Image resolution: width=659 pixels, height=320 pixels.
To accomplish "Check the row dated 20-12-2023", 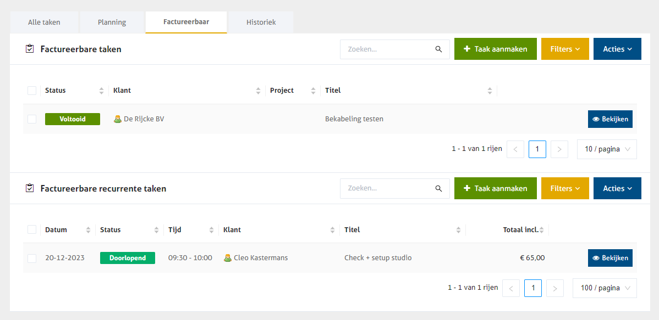I will pyautogui.click(x=32, y=258).
